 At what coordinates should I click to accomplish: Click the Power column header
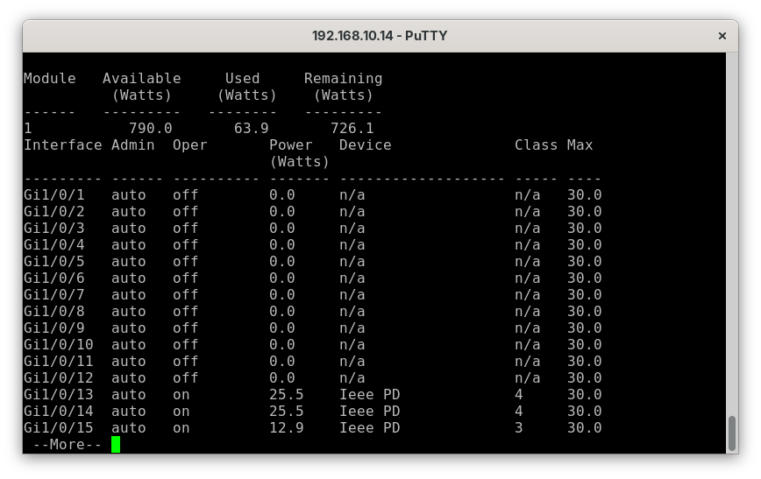(x=291, y=145)
